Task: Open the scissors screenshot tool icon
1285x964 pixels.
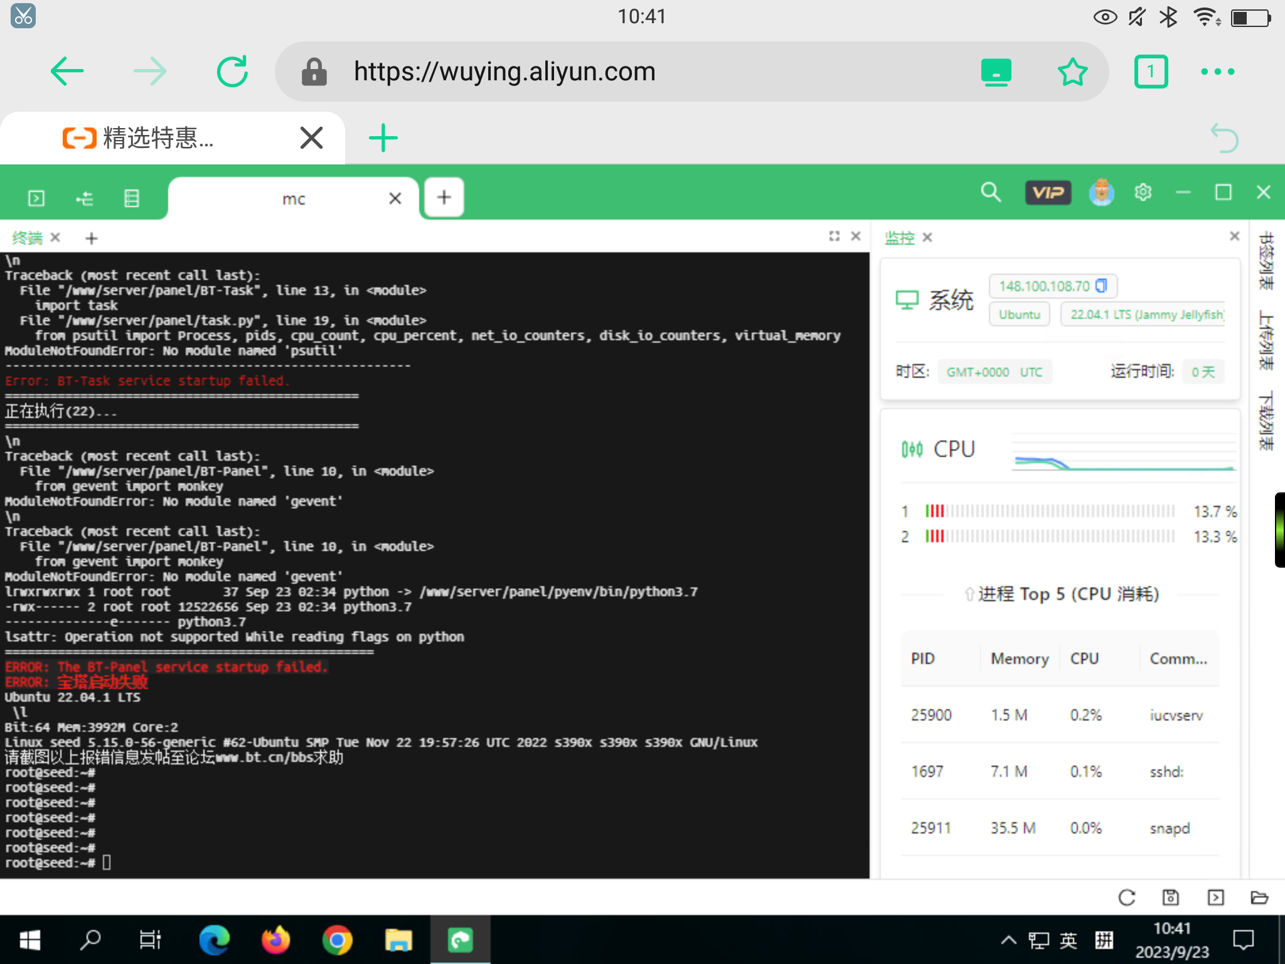Action: [23, 16]
